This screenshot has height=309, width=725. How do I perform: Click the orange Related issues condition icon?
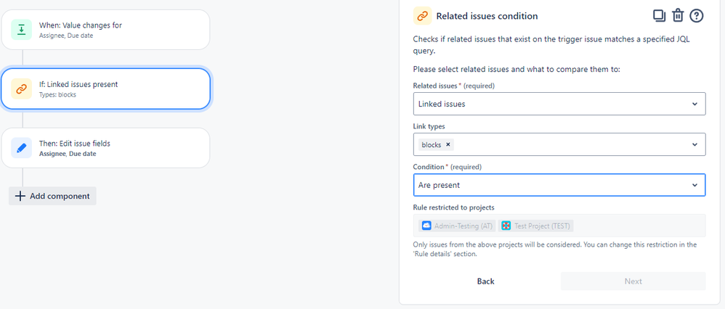tap(422, 16)
